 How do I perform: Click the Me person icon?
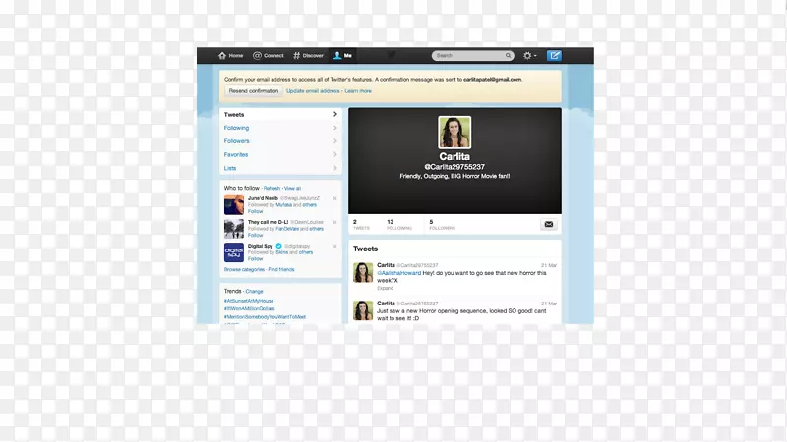(x=337, y=56)
